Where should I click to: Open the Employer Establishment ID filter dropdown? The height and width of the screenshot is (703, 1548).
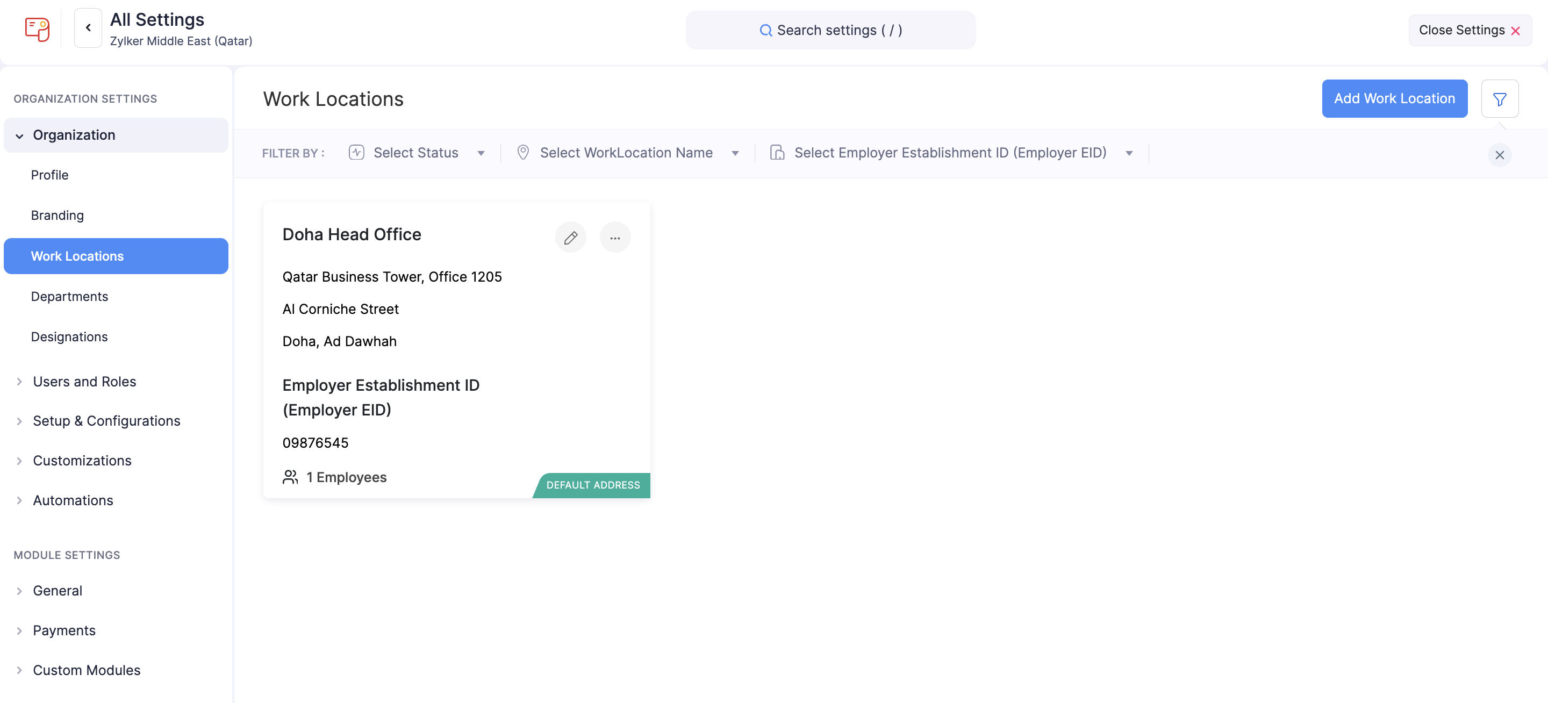(951, 153)
